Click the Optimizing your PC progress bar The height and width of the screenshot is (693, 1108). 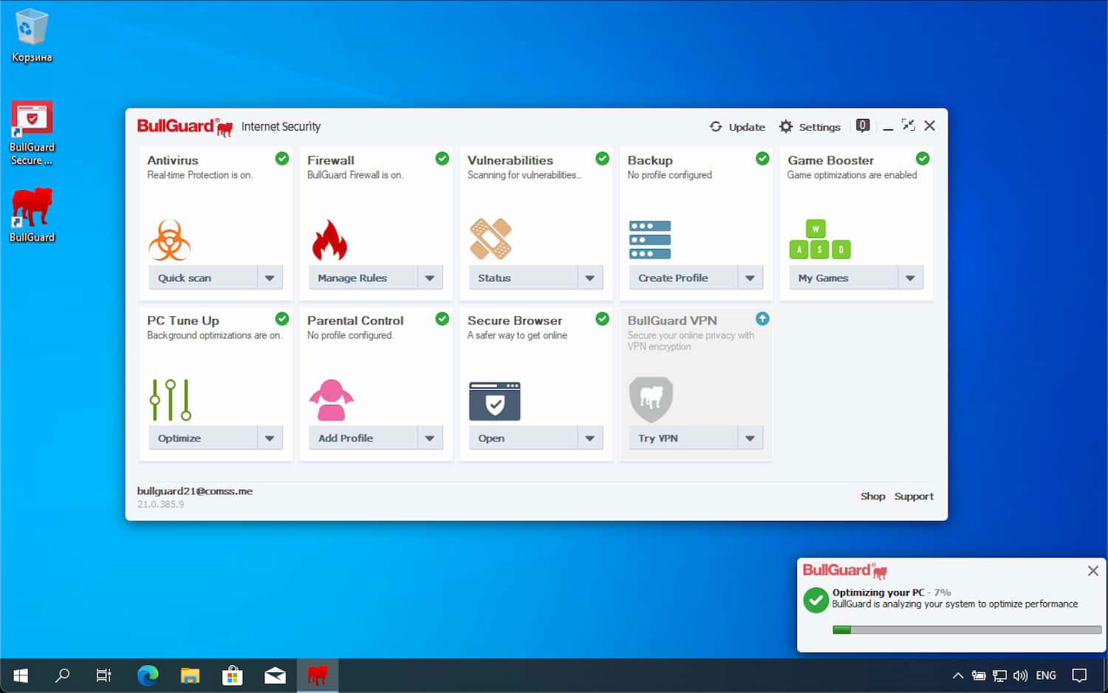(965, 630)
